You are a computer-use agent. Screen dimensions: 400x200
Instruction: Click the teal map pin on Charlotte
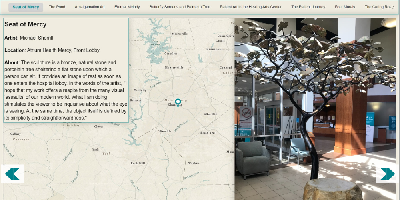[x=178, y=103]
